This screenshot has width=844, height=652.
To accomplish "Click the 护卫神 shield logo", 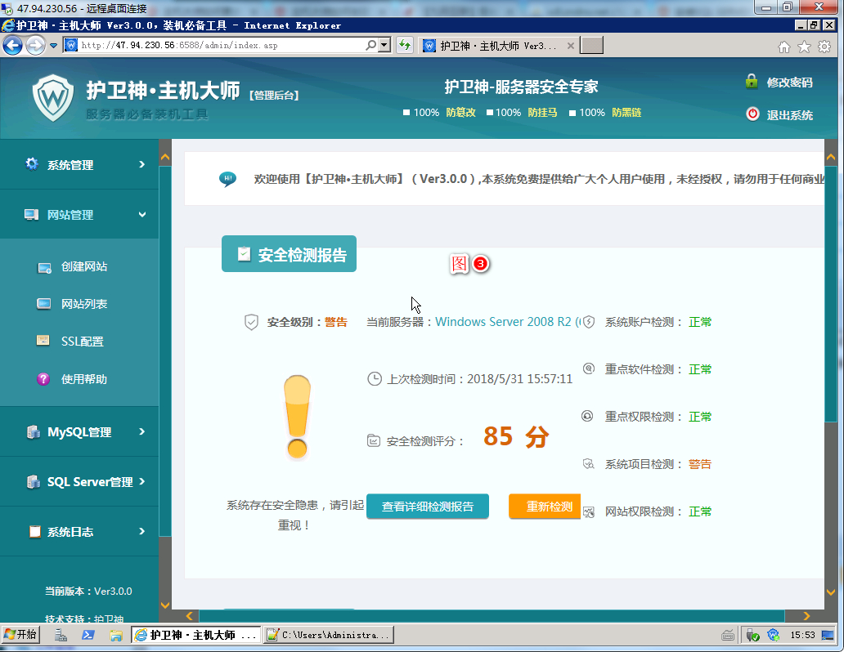I will tap(52, 98).
